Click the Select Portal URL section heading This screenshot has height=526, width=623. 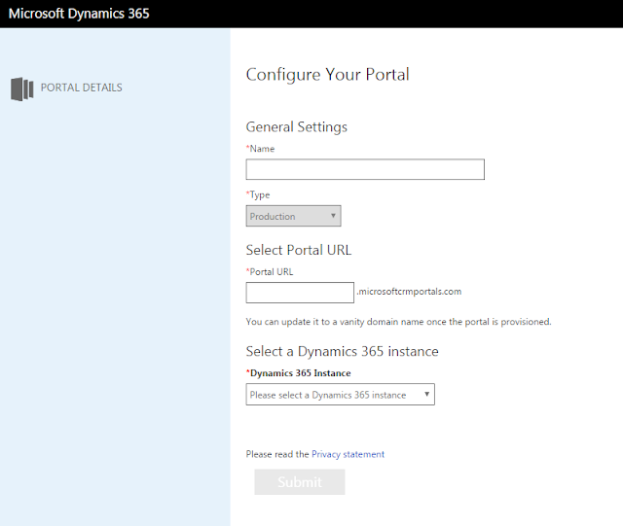point(298,250)
